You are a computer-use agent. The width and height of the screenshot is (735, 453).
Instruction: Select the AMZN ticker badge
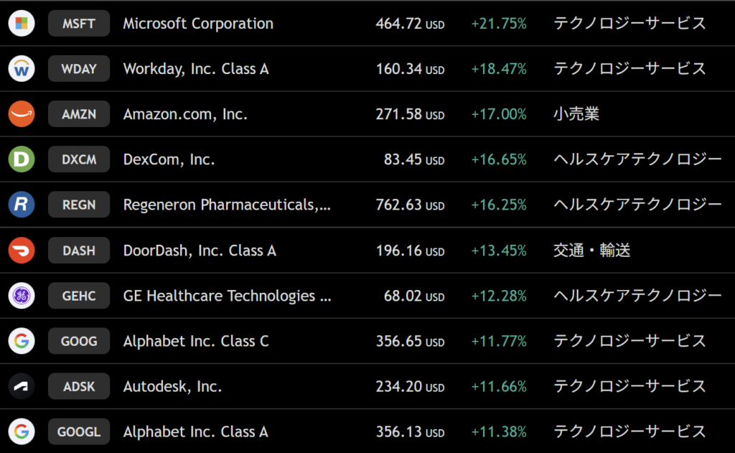79,114
